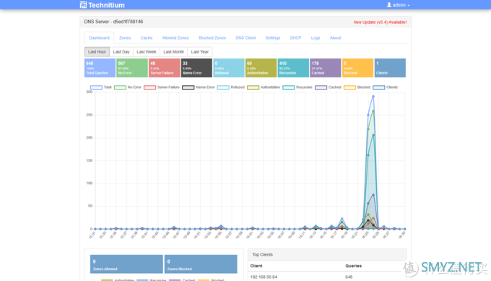
Task: Click the Total Queries stat tile
Action: (x=100, y=68)
